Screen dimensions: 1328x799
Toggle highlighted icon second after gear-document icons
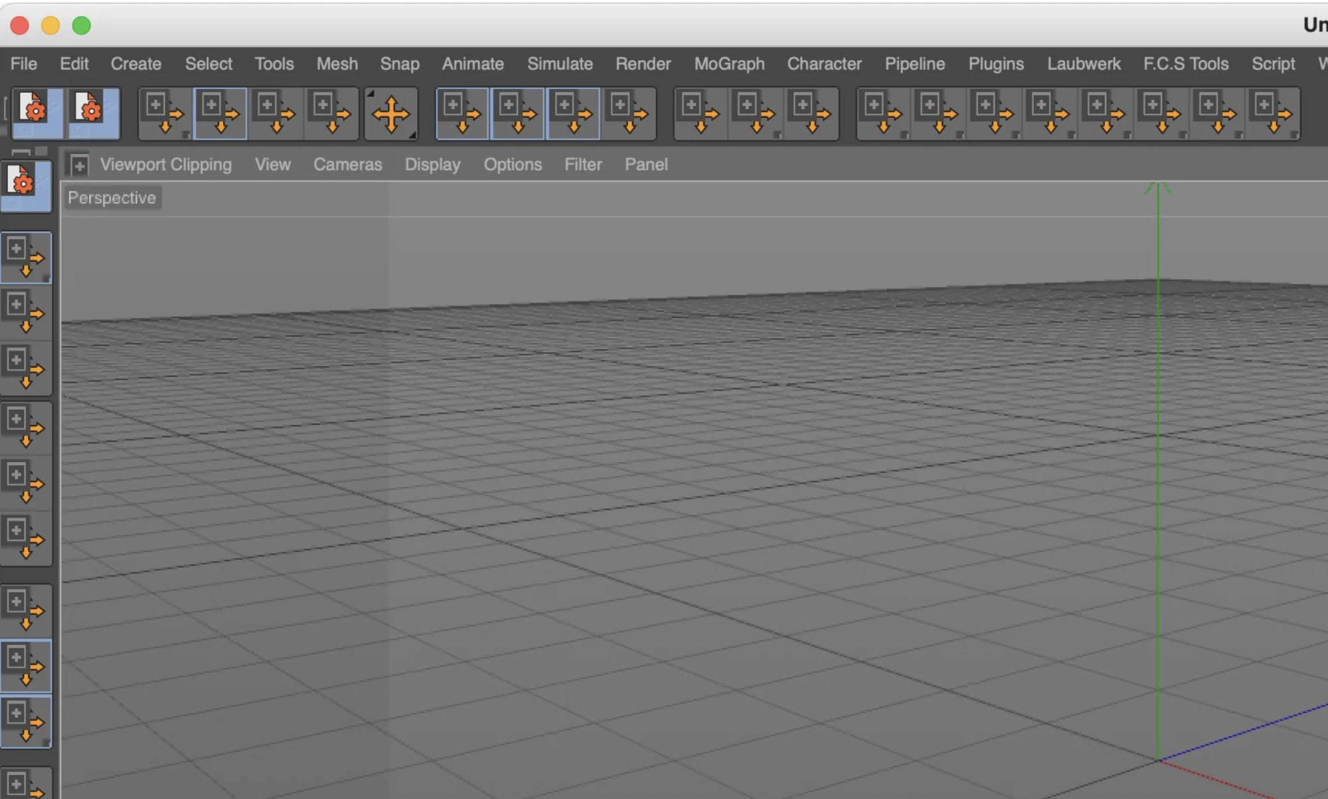(x=220, y=114)
